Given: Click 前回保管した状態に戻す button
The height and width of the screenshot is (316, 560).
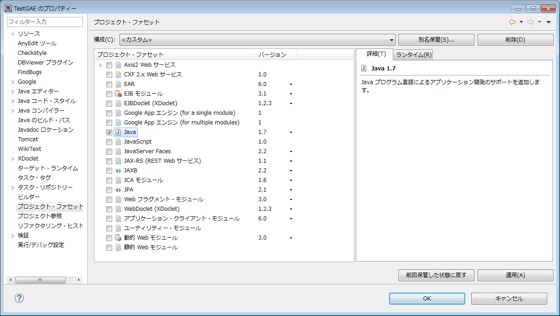Looking at the screenshot, I should (x=436, y=275).
